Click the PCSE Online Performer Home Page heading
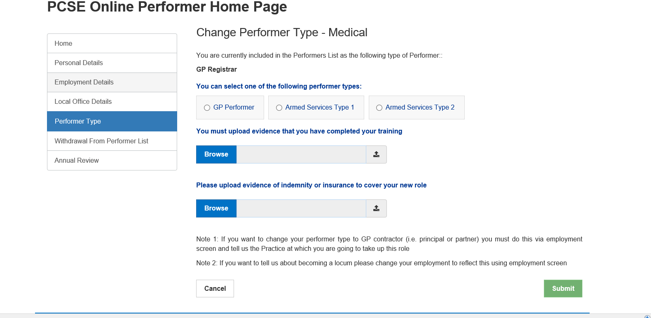Image resolution: width=651 pixels, height=318 pixels. pyautogui.click(x=167, y=7)
